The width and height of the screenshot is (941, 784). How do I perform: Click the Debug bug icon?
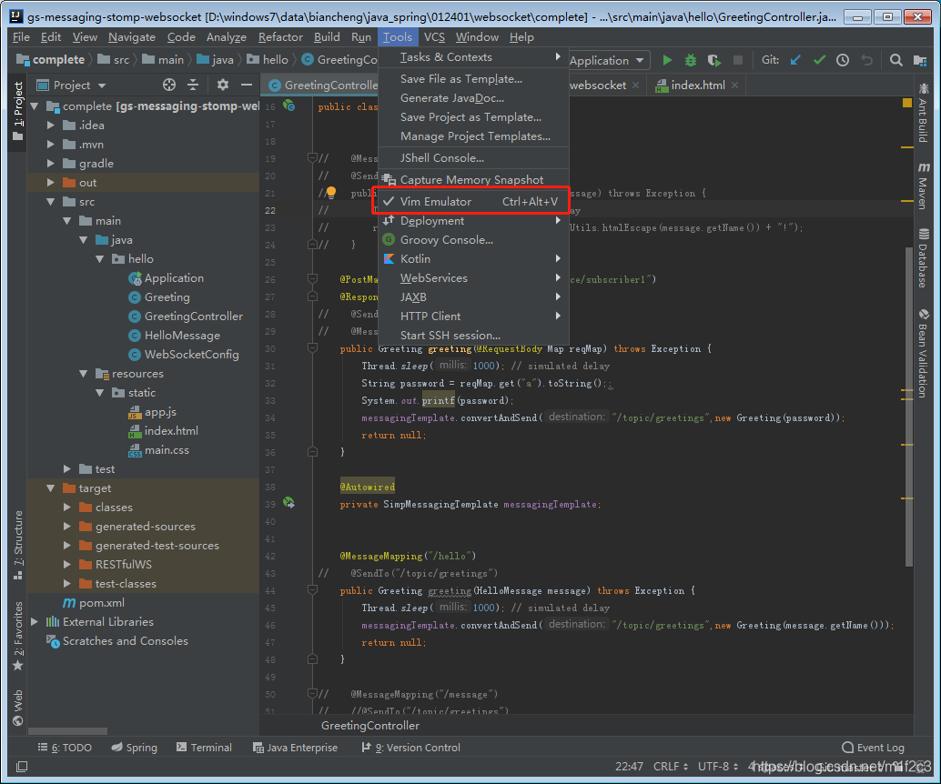pos(690,60)
